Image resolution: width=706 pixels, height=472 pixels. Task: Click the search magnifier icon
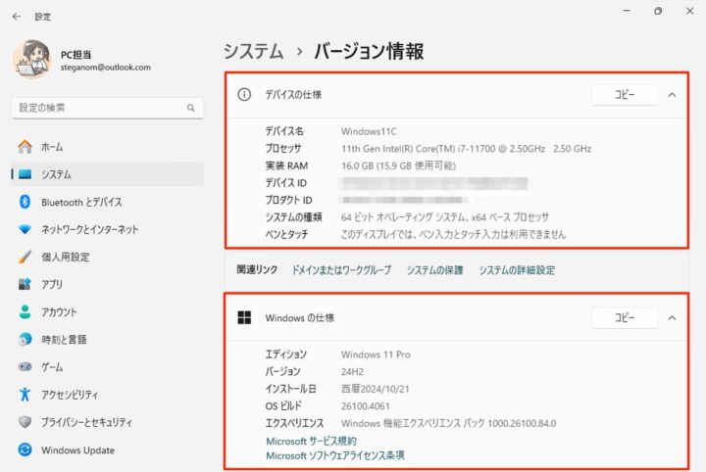pyautogui.click(x=191, y=108)
